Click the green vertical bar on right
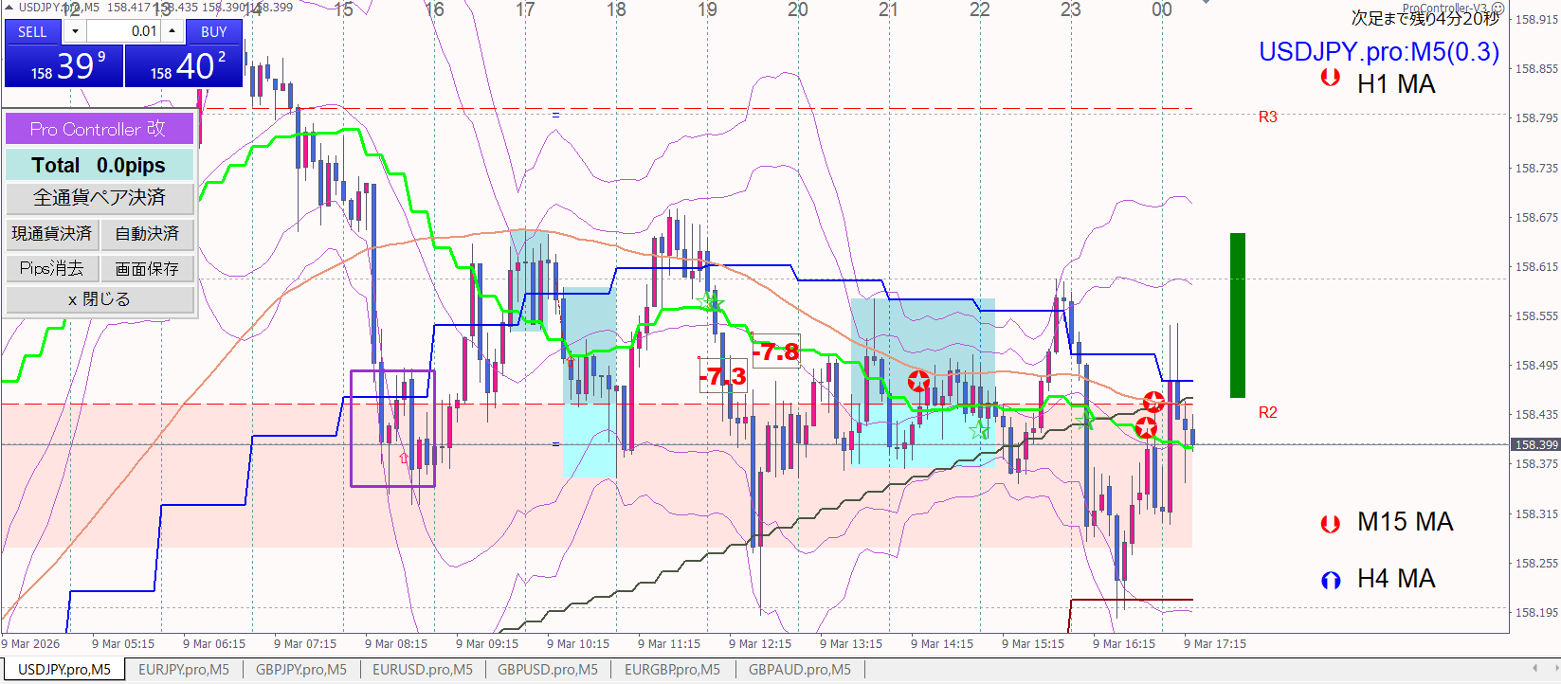 pos(1237,315)
